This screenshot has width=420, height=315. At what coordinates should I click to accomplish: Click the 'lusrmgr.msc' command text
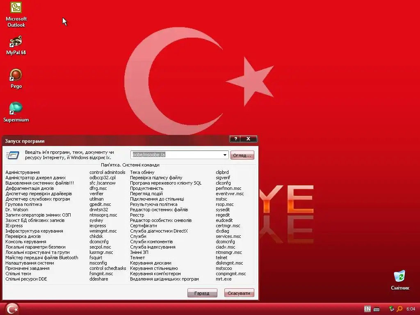click(101, 252)
